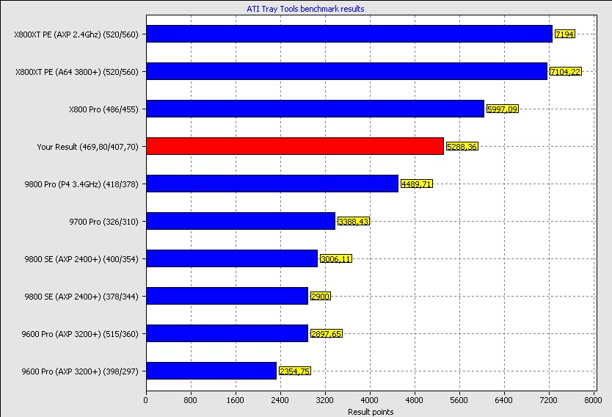Select the 9800 Pro (P4 3.4GHz) (418/378) label
The height and width of the screenshot is (417, 612).
(x=81, y=184)
